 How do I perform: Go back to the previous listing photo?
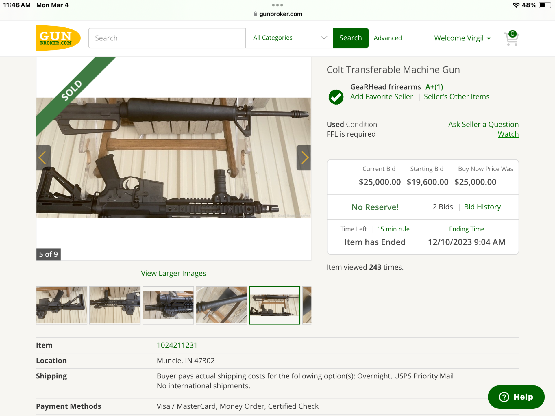43,157
